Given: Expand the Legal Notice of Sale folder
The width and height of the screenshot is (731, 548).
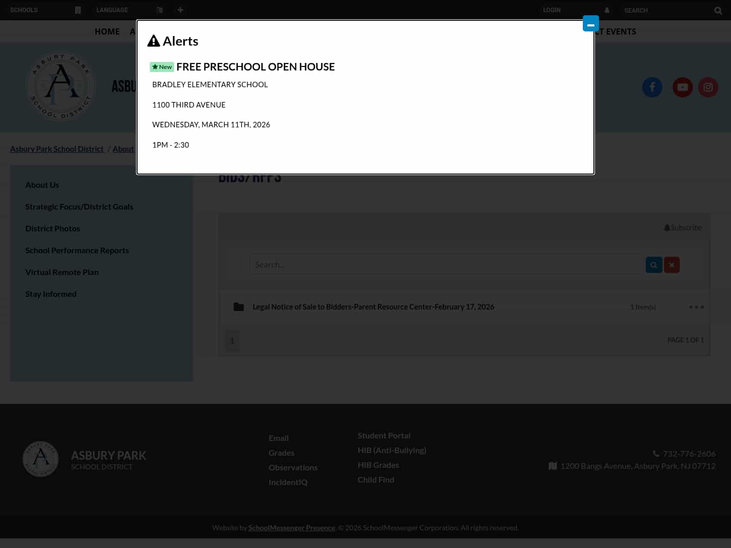Looking at the screenshot, I should (x=374, y=306).
